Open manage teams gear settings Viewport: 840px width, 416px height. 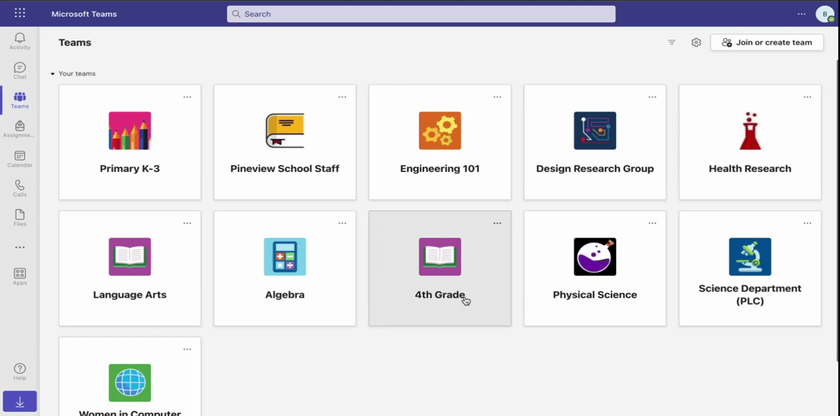click(x=696, y=42)
